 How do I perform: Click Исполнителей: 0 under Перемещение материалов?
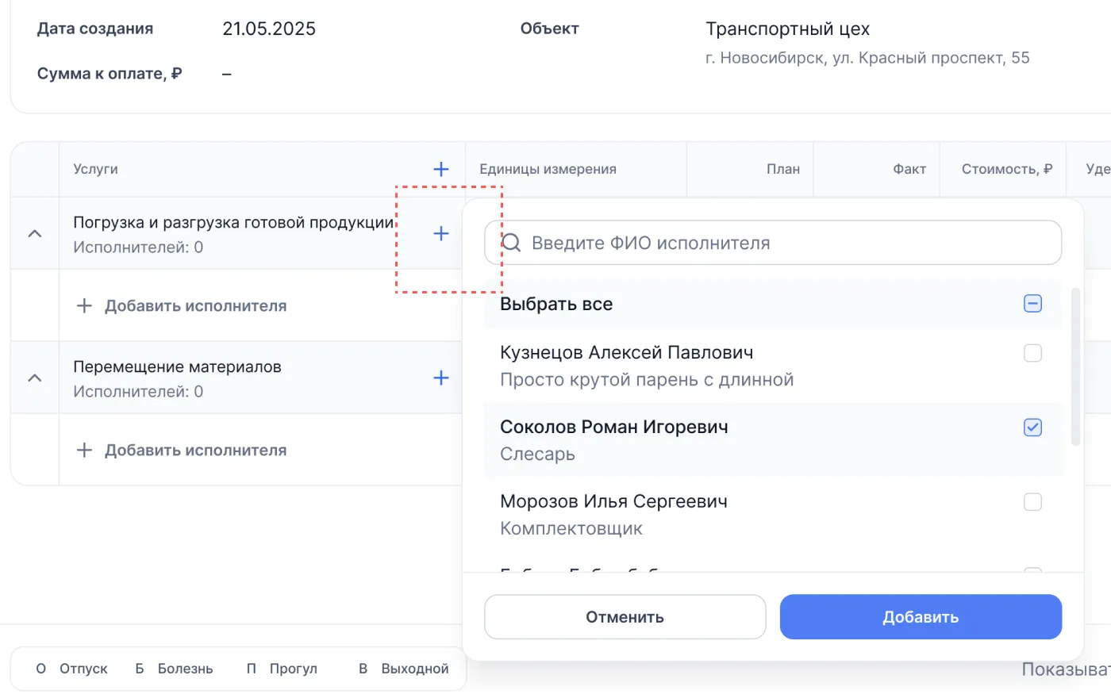pos(138,392)
